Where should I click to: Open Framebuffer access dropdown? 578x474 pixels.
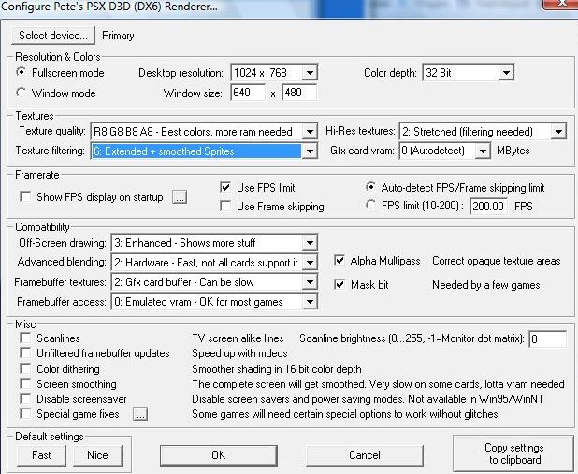pyautogui.click(x=214, y=302)
